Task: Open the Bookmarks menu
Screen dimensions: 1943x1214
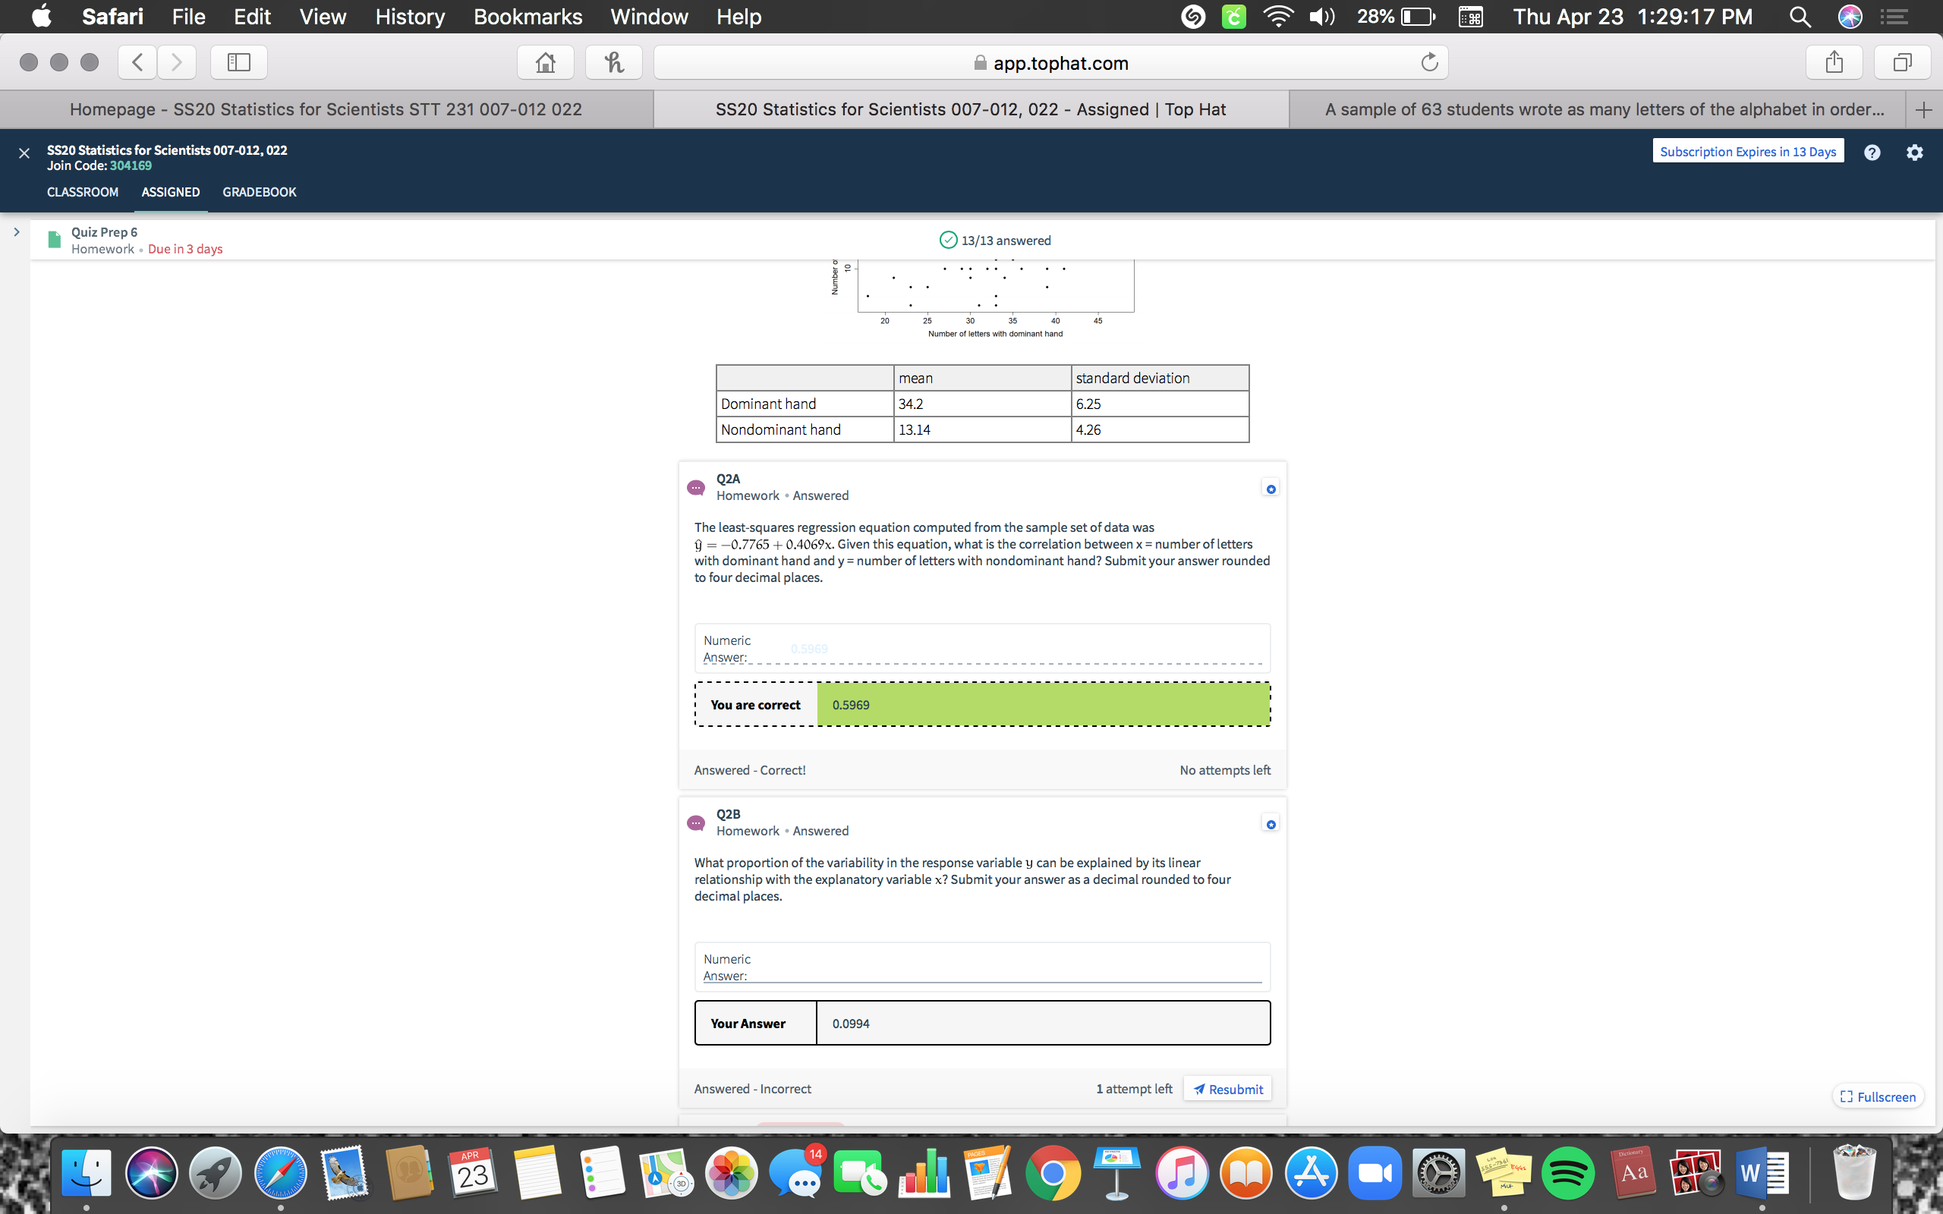Action: click(x=527, y=17)
